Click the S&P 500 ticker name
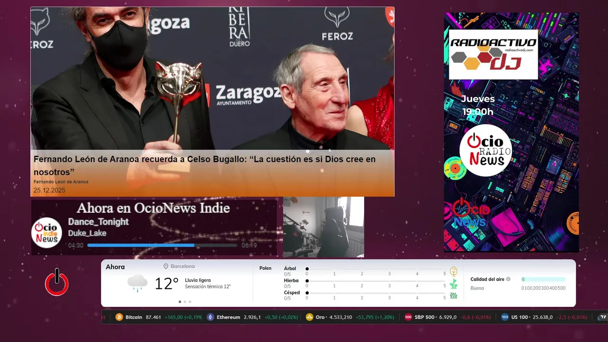This screenshot has height=342, width=608. click(x=424, y=317)
